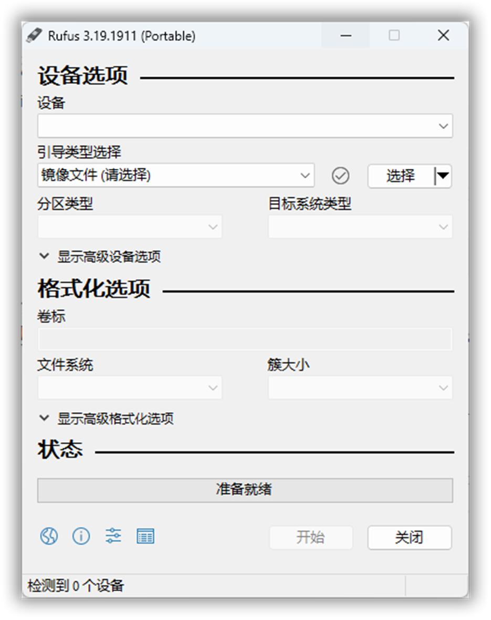Open the language selection globe icon

pos(48,536)
